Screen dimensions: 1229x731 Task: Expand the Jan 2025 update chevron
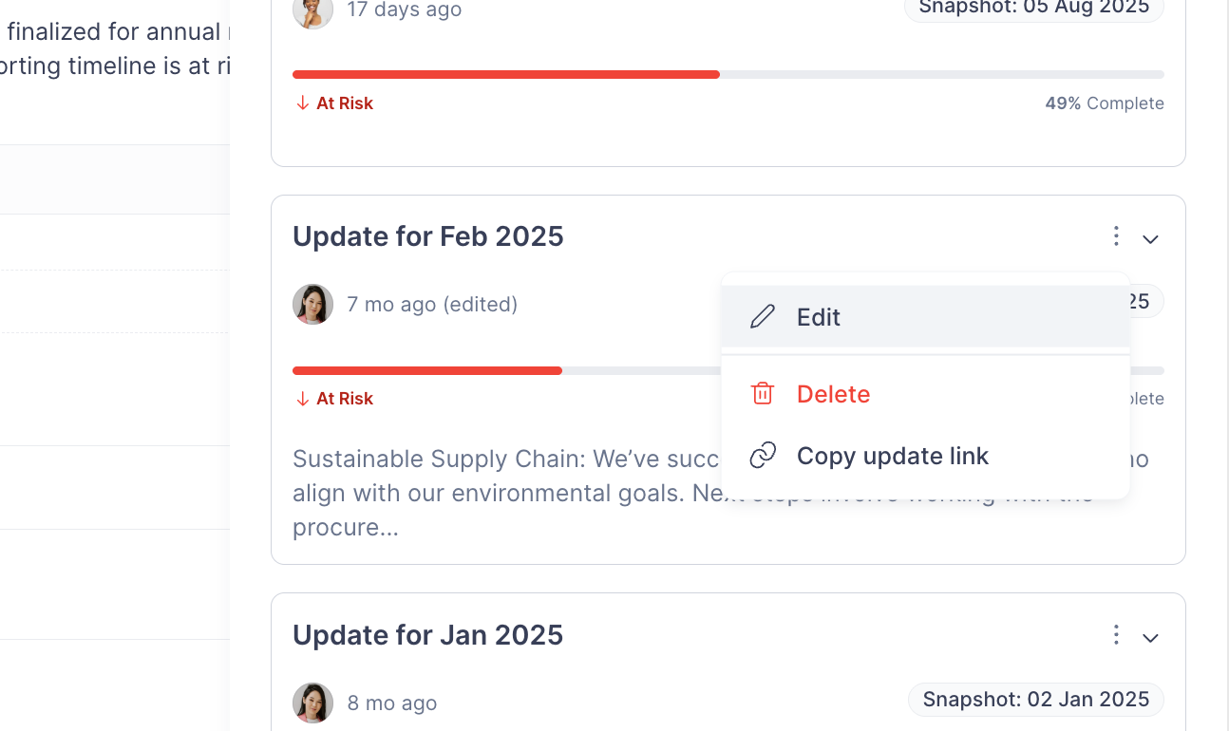pyautogui.click(x=1150, y=637)
